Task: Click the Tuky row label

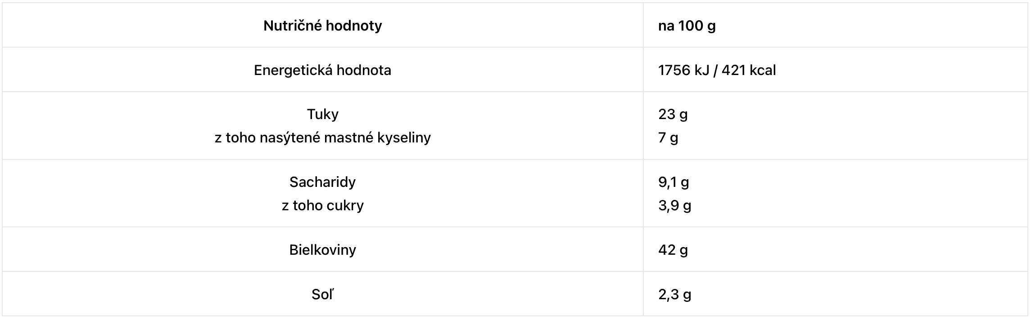Action: click(x=322, y=114)
